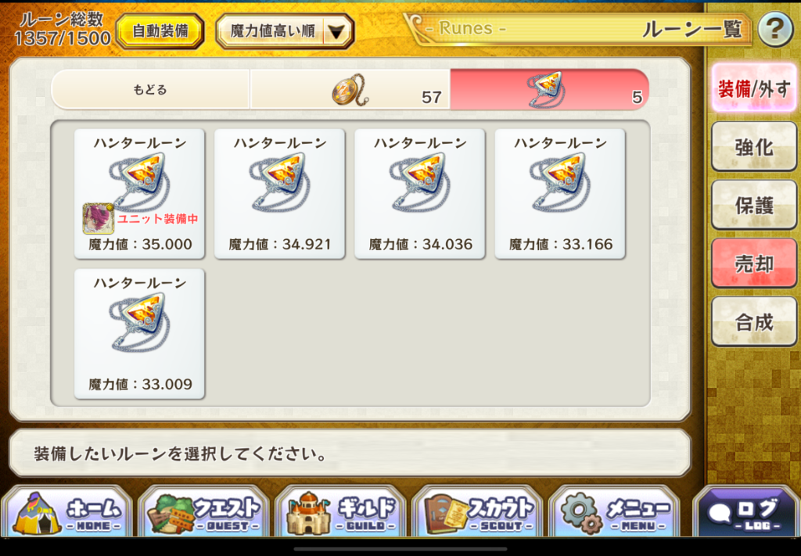
Task: Tap the equipped unit character portrait
Action: pyautogui.click(x=98, y=218)
